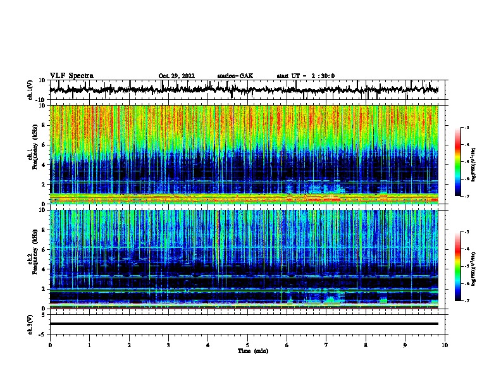Click the "4" tick on ch.2 frequency axis
Image resolution: width=501 pixels, height=387 pixels.
click(x=44, y=269)
